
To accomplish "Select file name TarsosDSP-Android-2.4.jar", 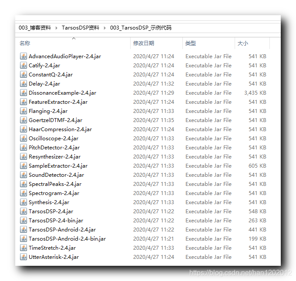I will point(62,230).
